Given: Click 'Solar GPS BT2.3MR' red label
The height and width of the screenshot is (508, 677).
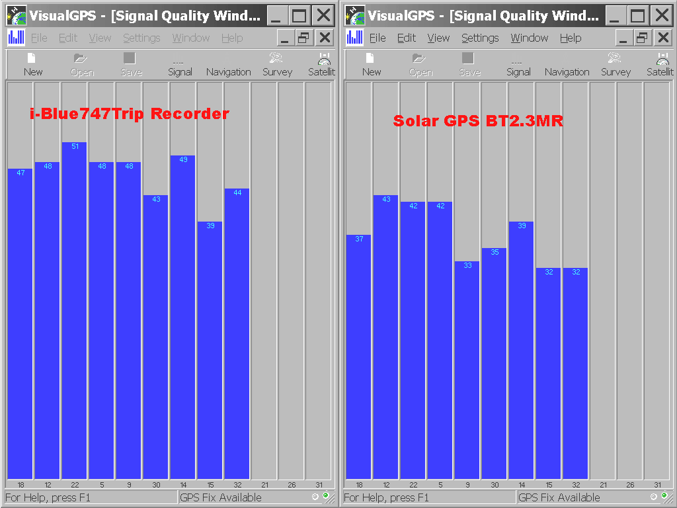Looking at the screenshot, I should click(478, 121).
